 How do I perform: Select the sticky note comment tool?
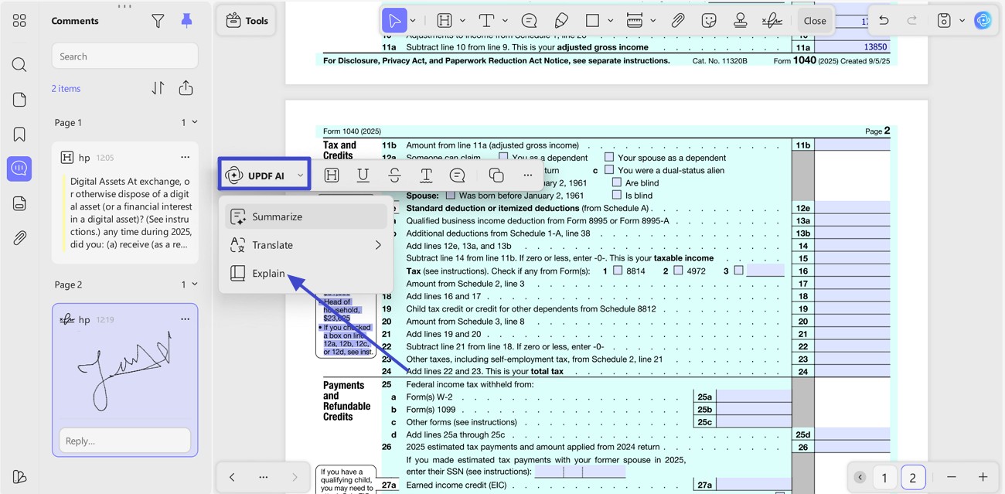click(x=530, y=21)
